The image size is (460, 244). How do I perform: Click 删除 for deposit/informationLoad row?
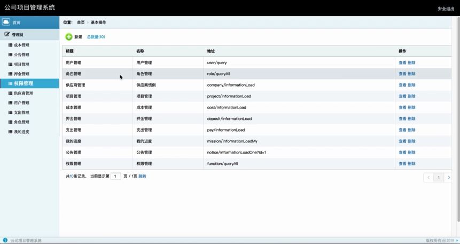pos(411,119)
